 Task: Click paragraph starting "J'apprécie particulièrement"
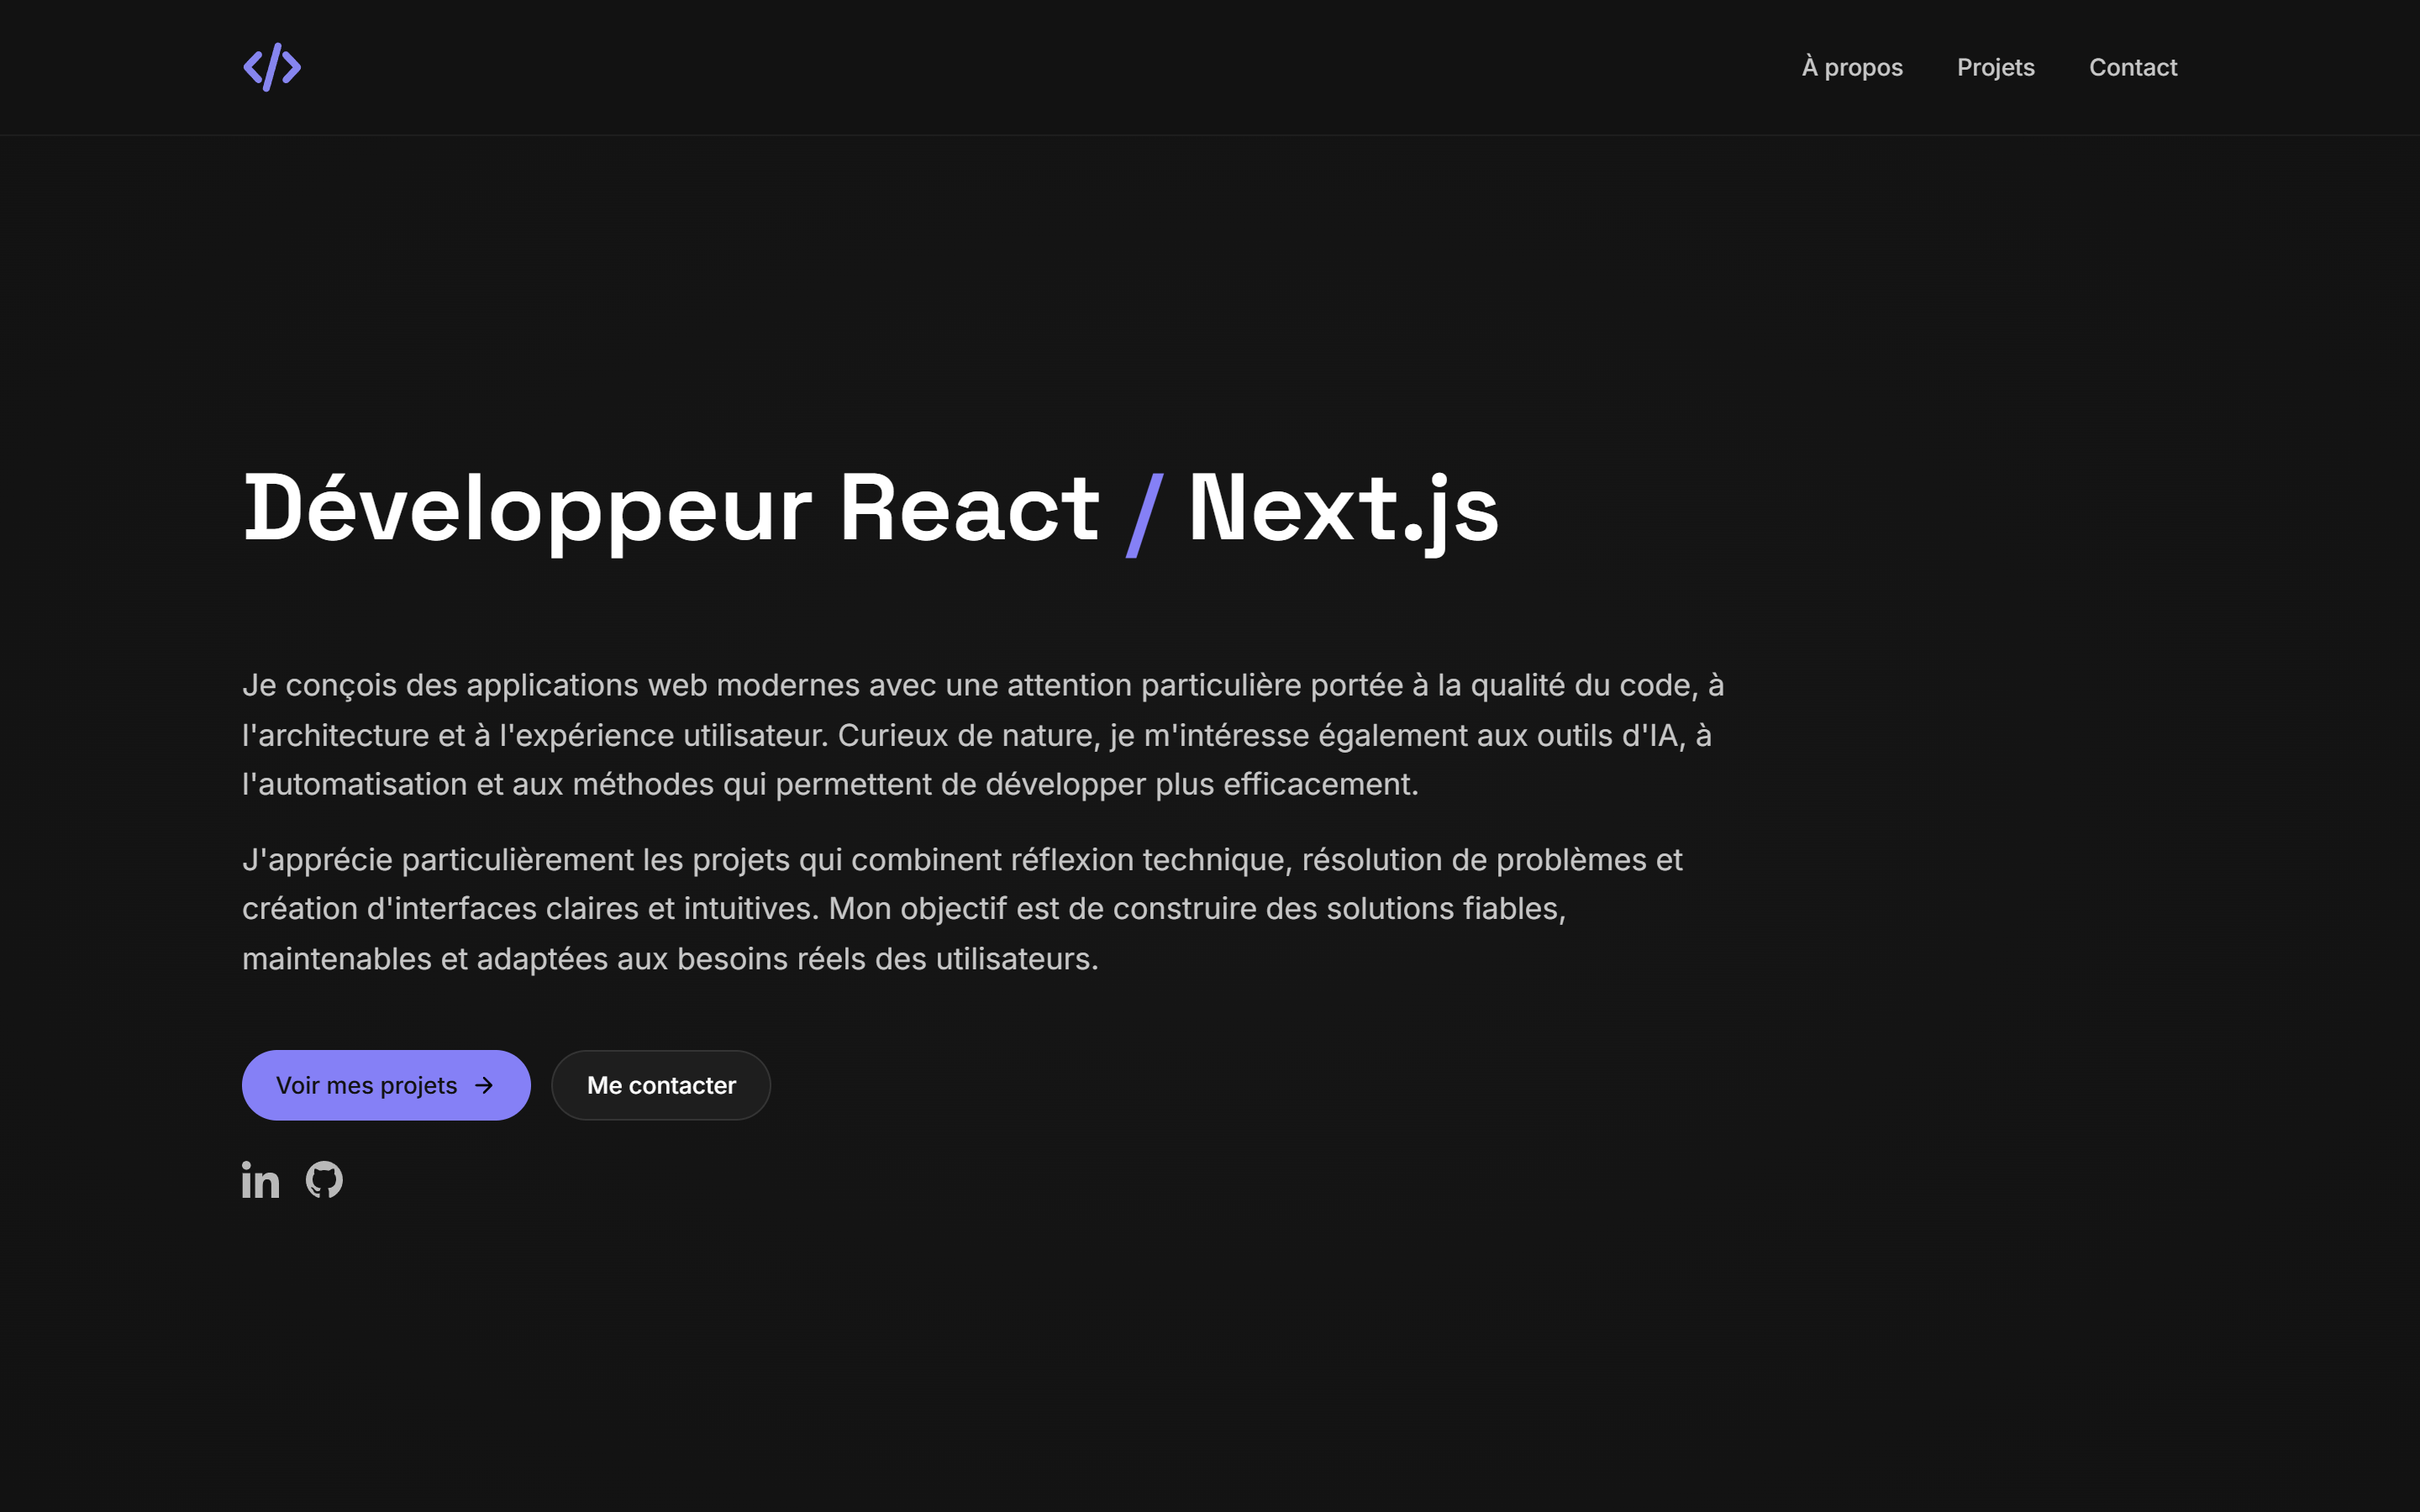point(962,909)
